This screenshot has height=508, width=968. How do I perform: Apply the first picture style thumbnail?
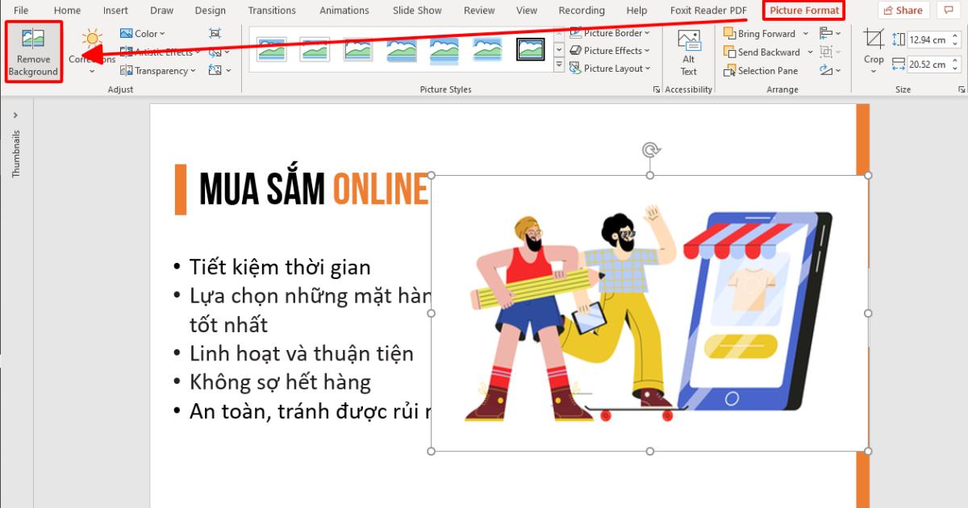pos(271,50)
